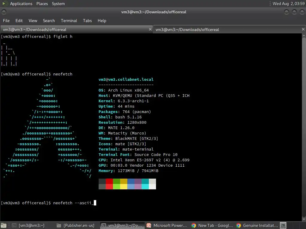Click the Host: KVM/QEMU line
The height and width of the screenshot is (229, 306).
(x=144, y=96)
